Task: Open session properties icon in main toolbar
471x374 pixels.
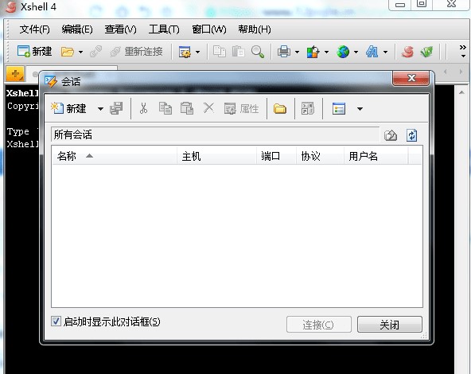Action: click(x=185, y=52)
